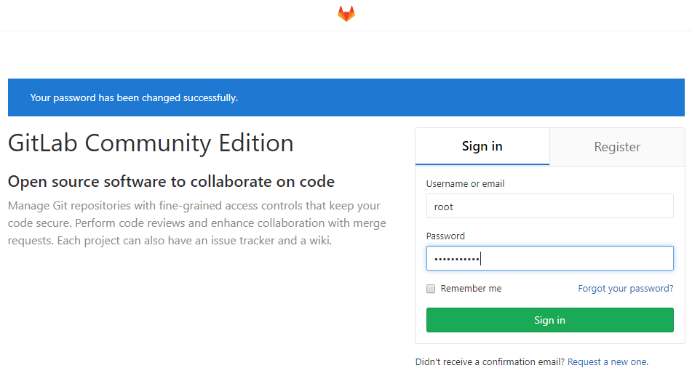
Task: Follow the Request a new one link
Action: click(608, 362)
